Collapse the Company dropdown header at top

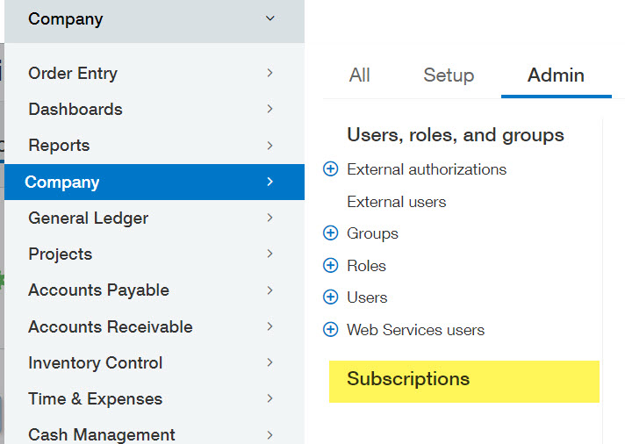[269, 18]
